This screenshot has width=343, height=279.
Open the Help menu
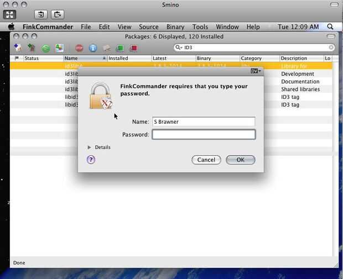tap(253, 27)
